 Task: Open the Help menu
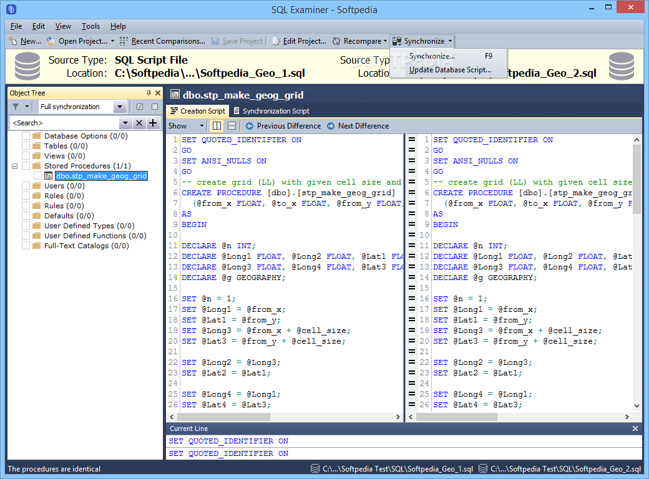(118, 26)
